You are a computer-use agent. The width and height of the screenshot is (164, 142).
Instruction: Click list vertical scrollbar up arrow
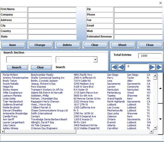click(155, 75)
